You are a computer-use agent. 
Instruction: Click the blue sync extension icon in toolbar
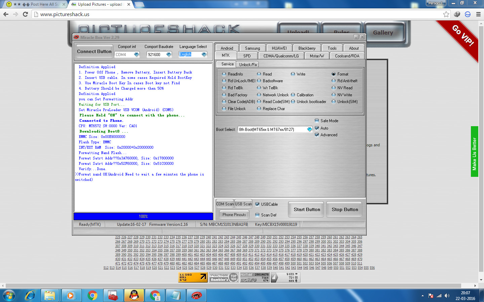tap(468, 14)
